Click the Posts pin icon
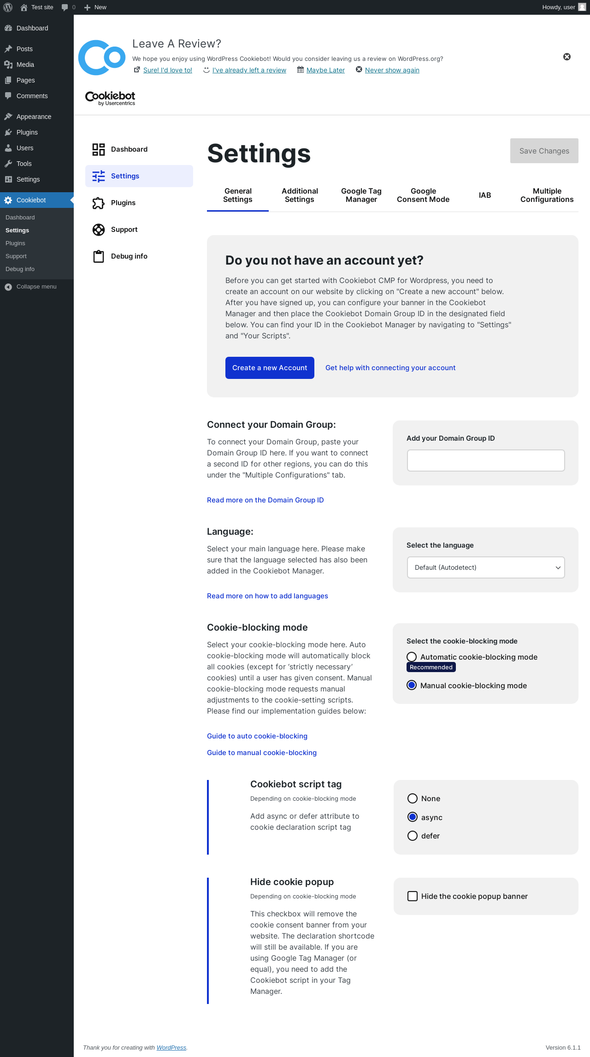The width and height of the screenshot is (590, 1057). 8,49
